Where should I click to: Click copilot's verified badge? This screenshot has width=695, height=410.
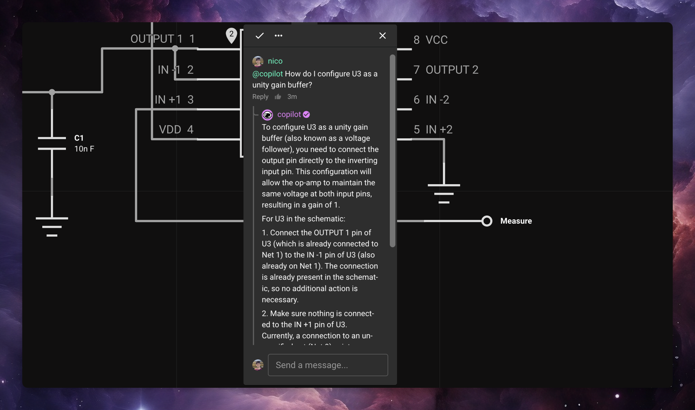pyautogui.click(x=306, y=114)
